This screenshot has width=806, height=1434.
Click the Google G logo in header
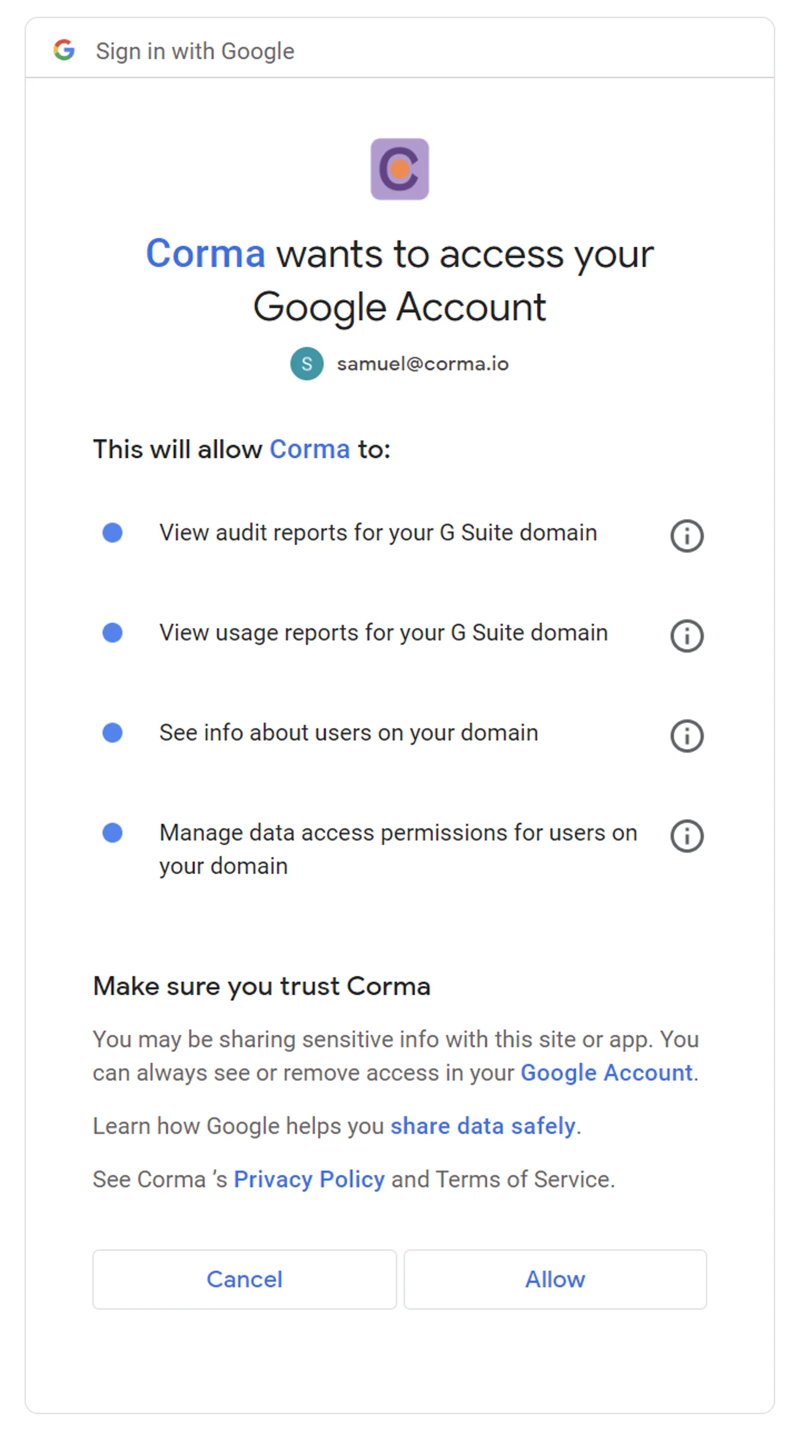64,50
